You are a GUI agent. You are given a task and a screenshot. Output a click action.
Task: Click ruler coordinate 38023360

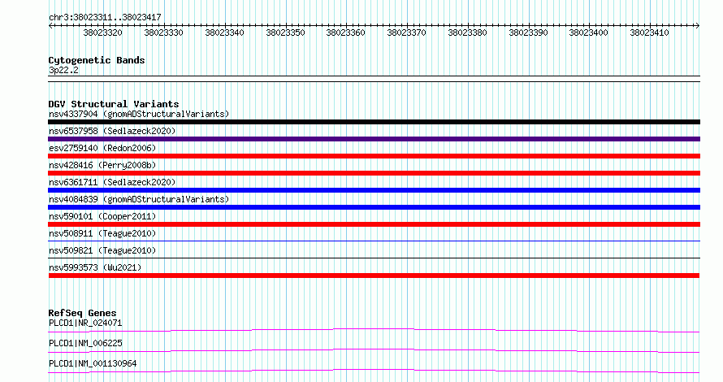point(345,33)
